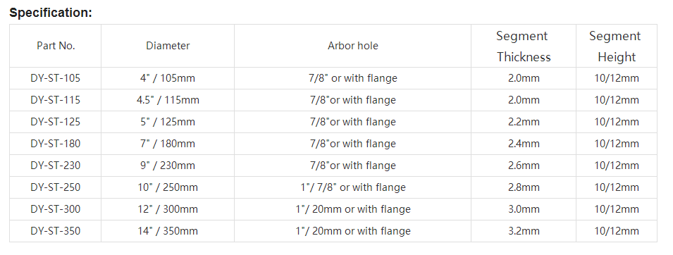Click the Arbor hole column header
The image size is (673, 255).
(353, 46)
